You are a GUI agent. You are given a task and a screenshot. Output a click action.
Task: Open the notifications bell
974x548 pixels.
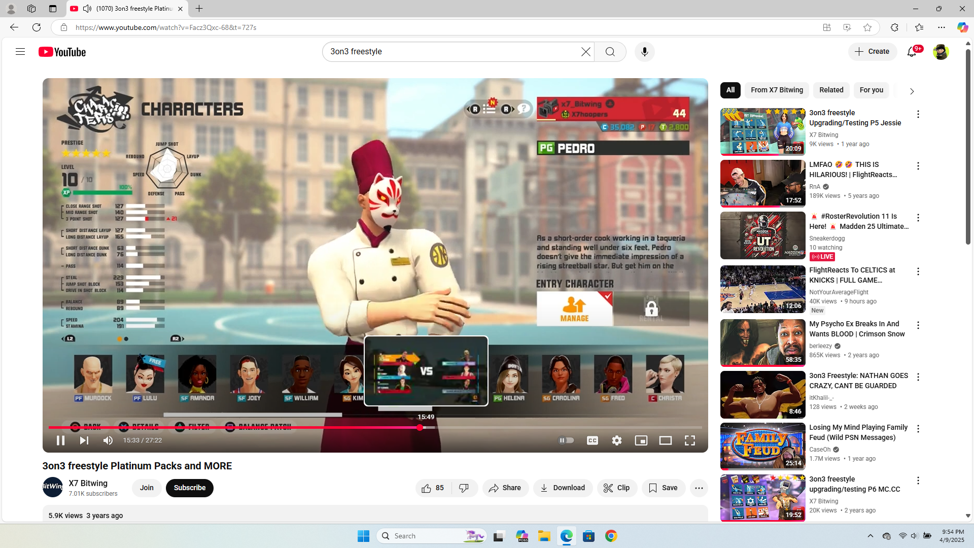[912, 52]
